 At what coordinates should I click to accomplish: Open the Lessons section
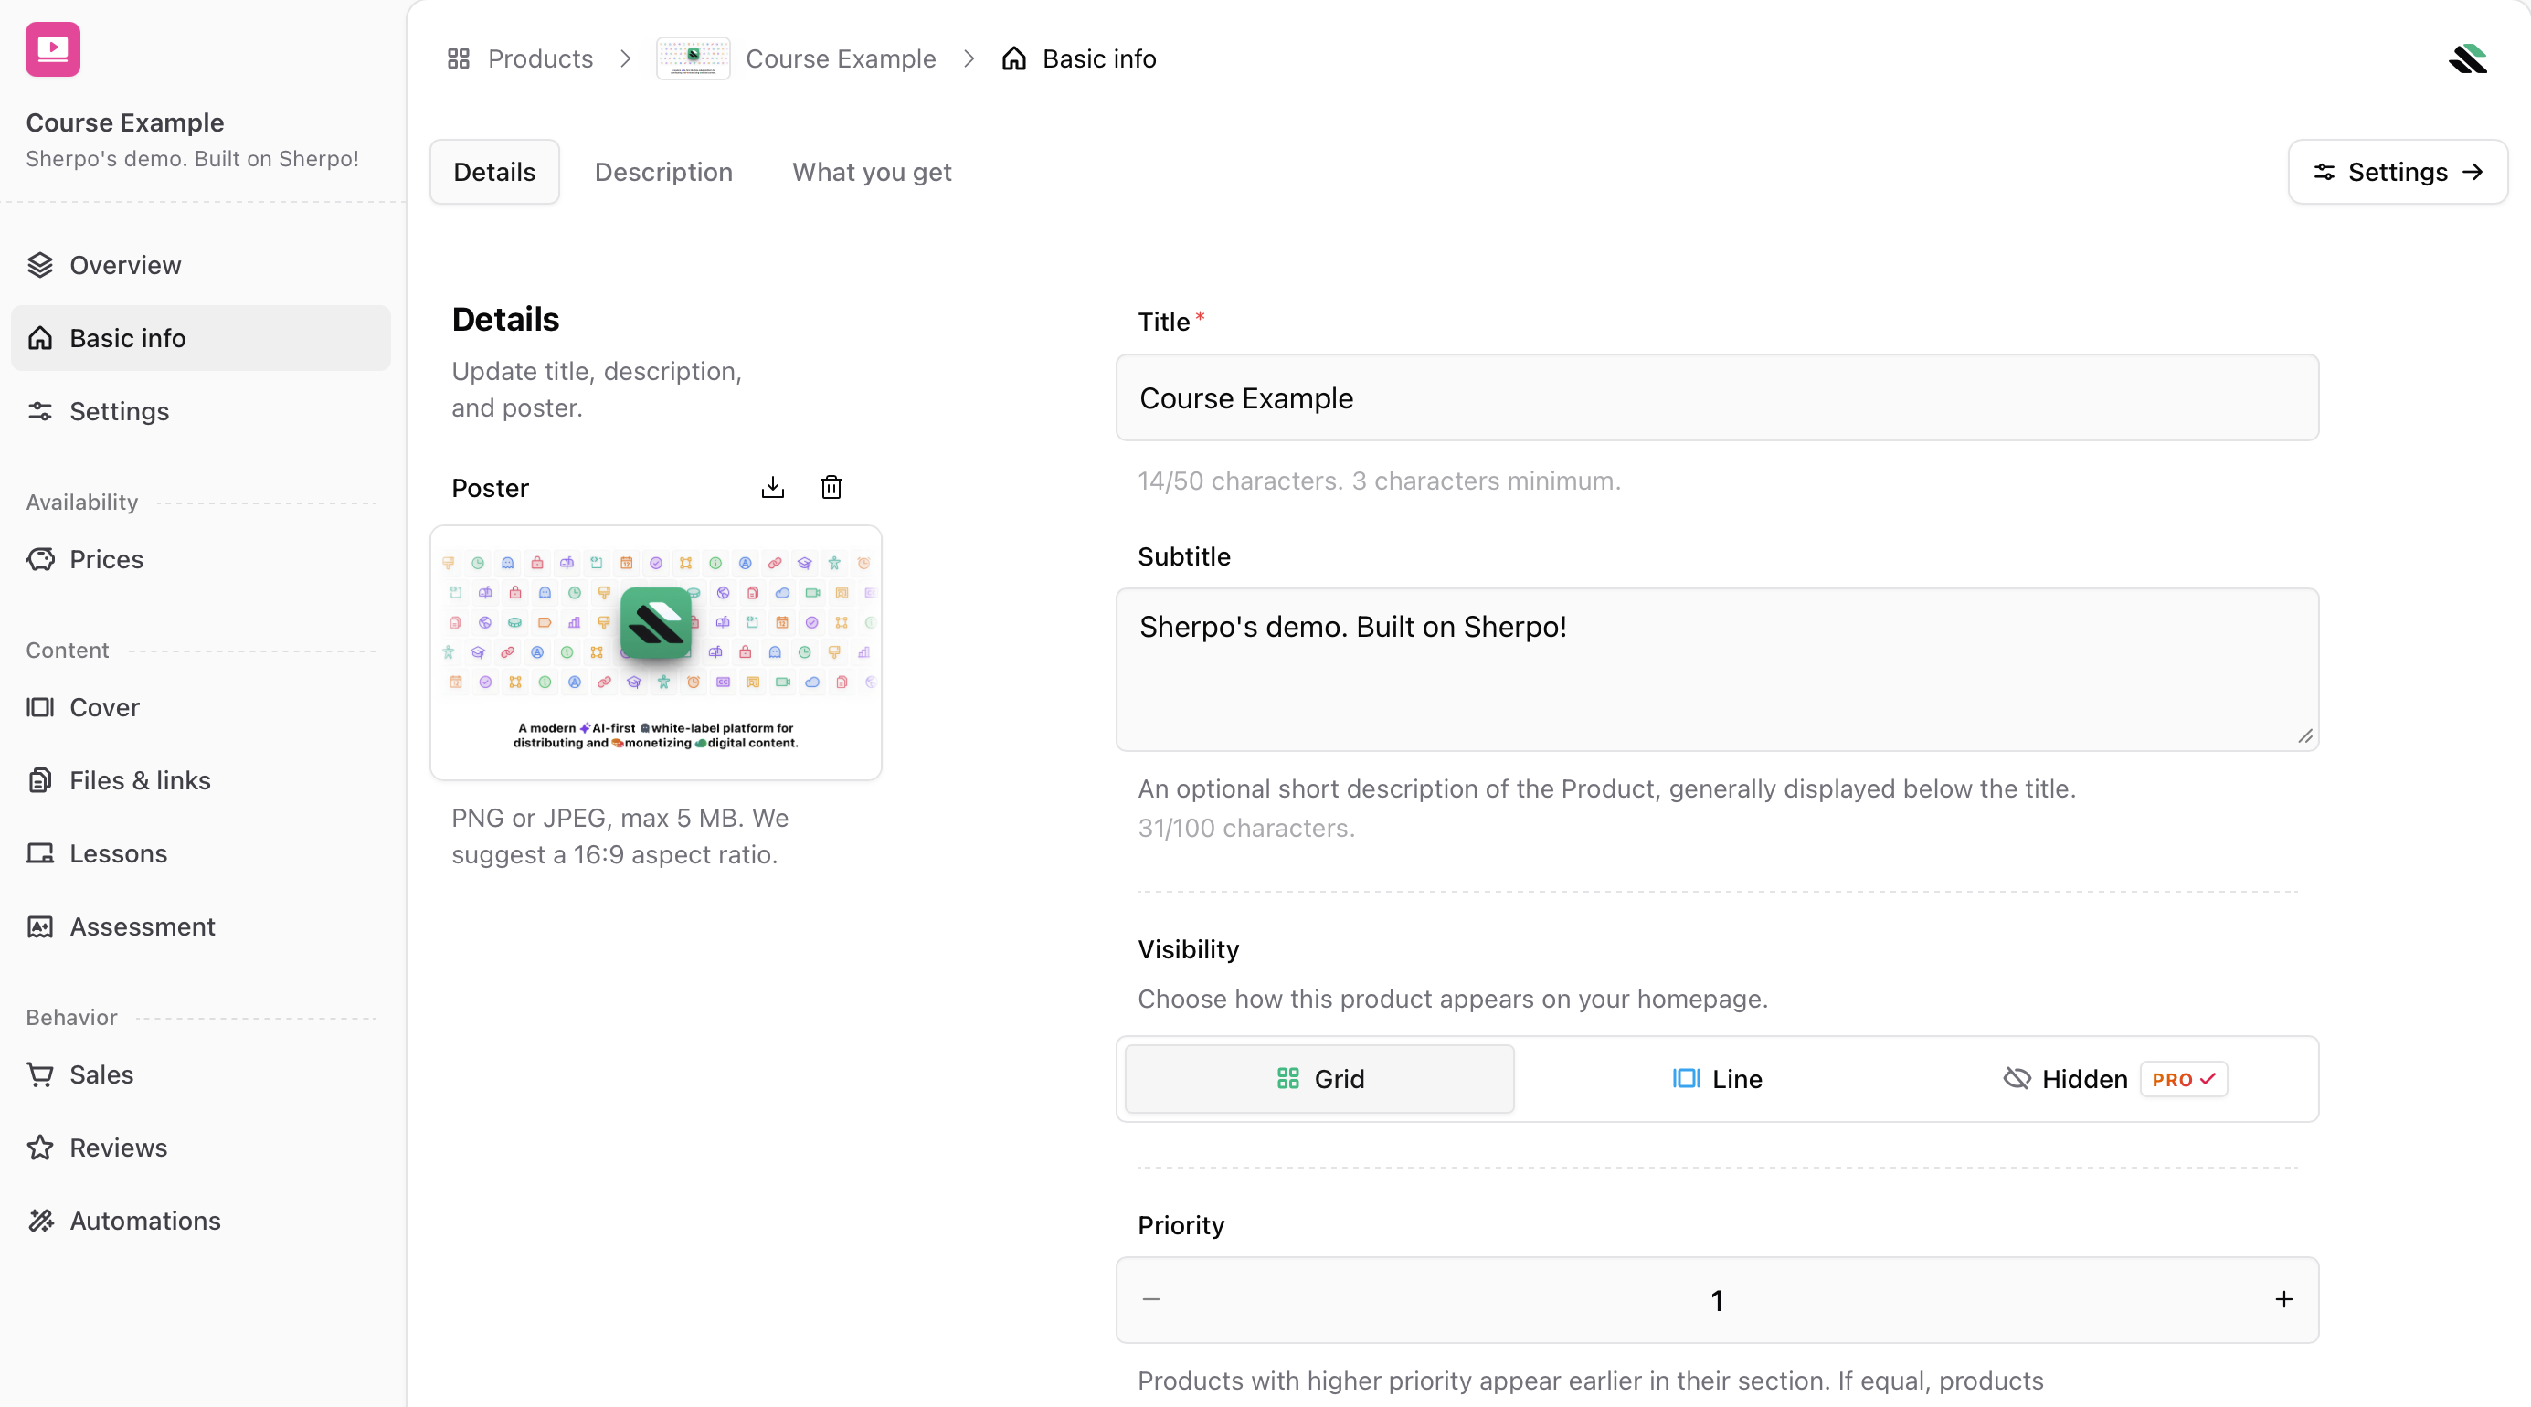coord(118,852)
